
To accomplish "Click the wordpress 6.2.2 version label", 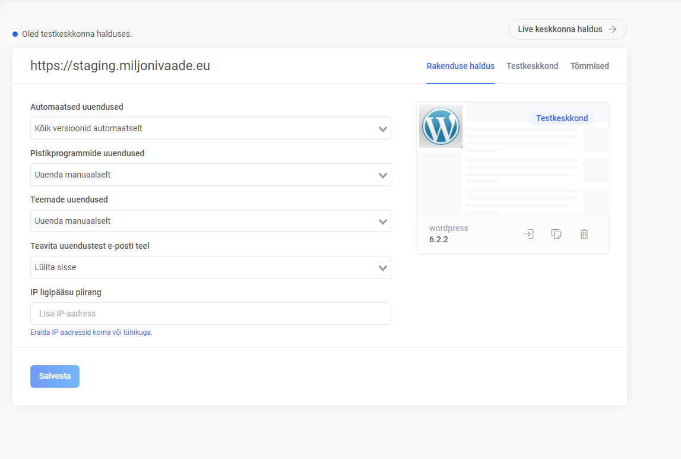I will [x=449, y=234].
